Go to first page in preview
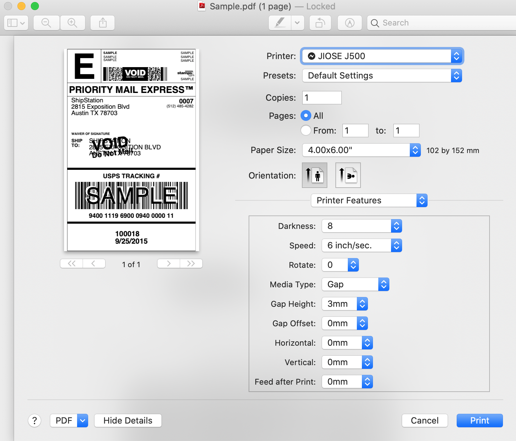The height and width of the screenshot is (441, 516). [x=71, y=263]
